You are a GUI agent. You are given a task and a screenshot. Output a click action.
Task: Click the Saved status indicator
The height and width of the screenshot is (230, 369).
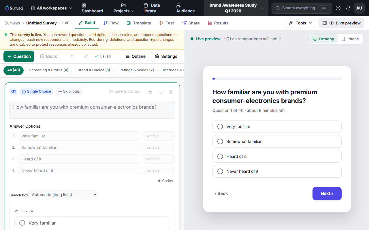pyautogui.click(x=103, y=56)
